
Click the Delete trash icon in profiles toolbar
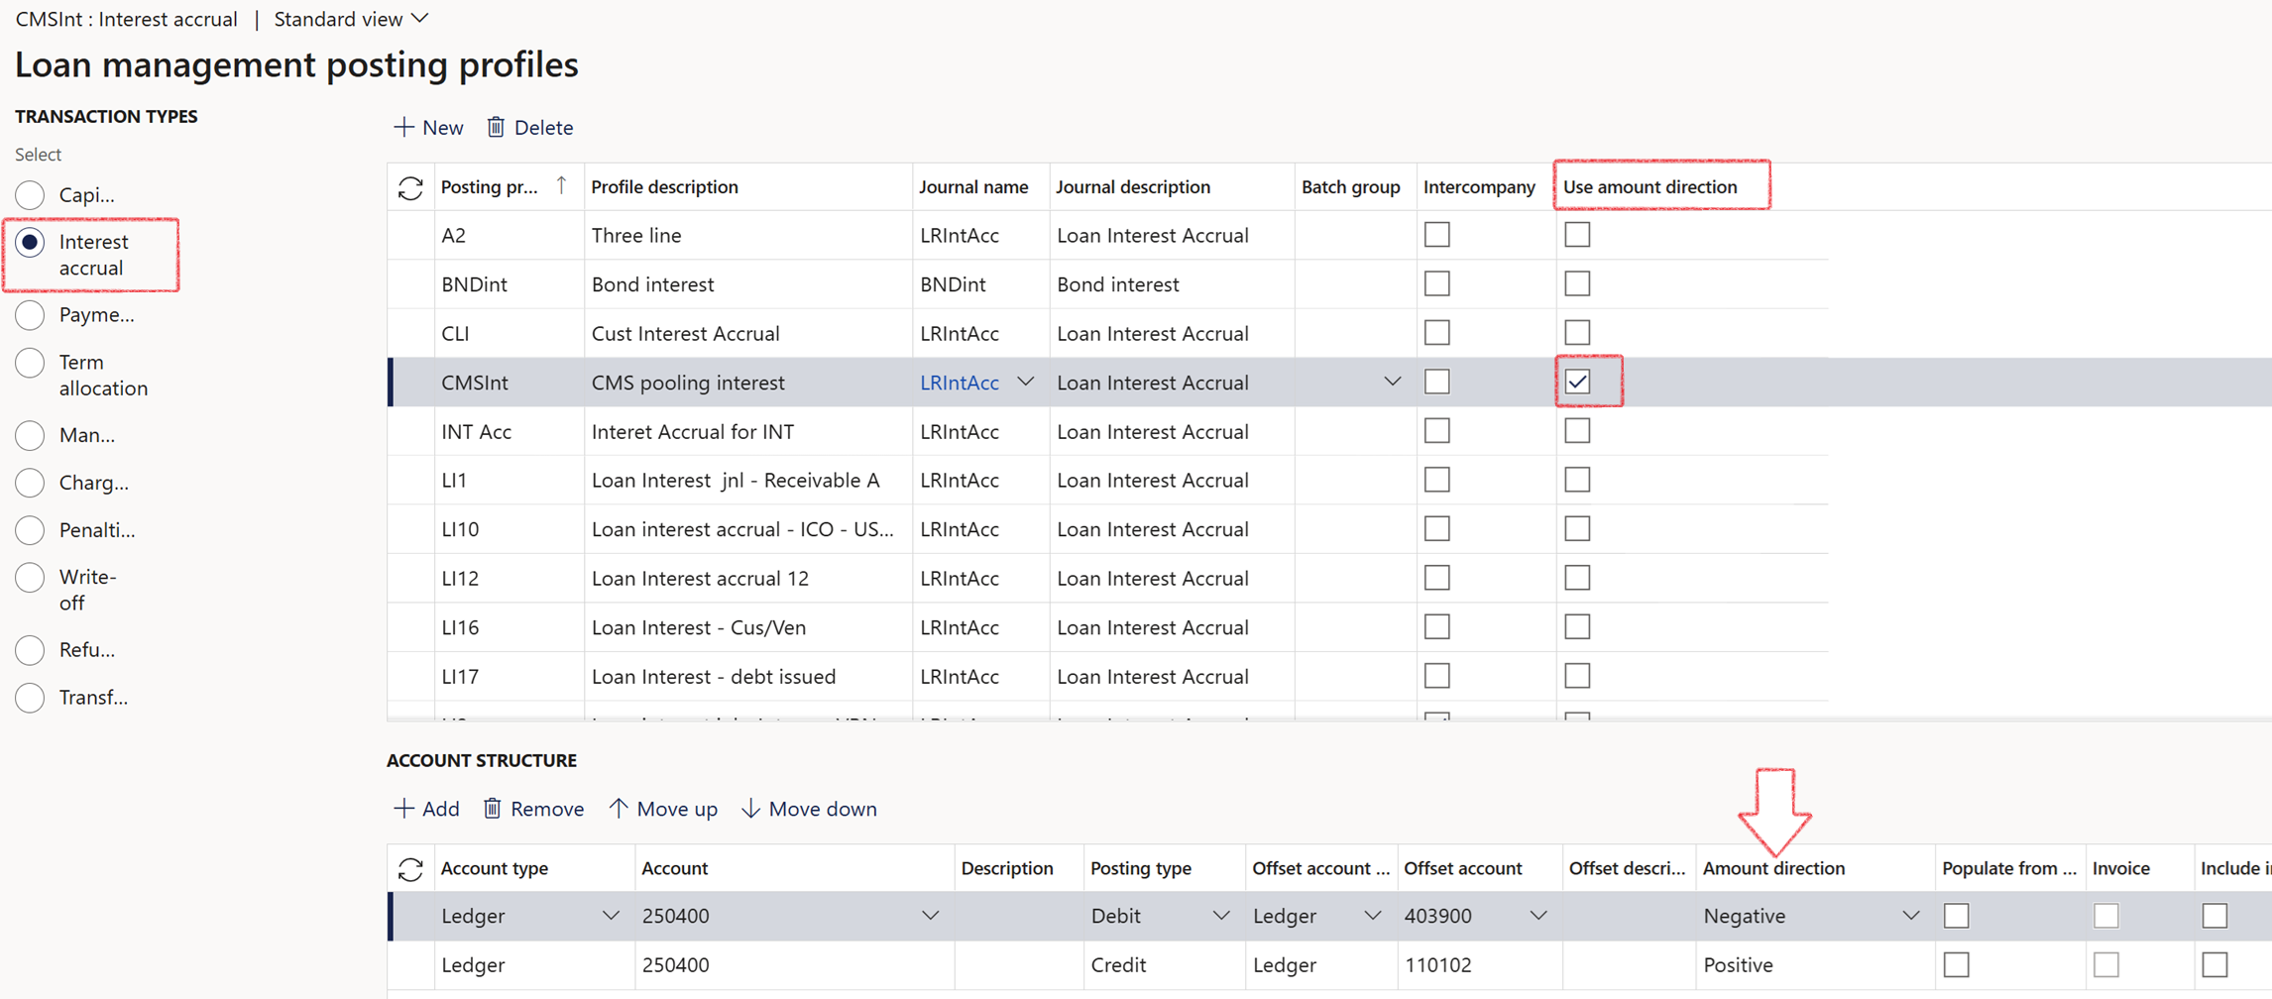(x=496, y=127)
